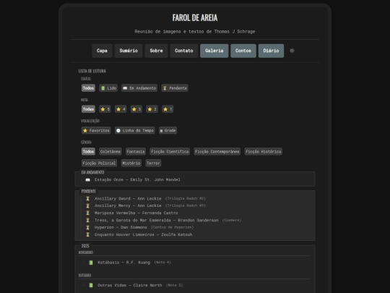Viewport: 390px width, 293px height.
Task: Filter by Ficção Policial genre
Action: tap(99, 164)
